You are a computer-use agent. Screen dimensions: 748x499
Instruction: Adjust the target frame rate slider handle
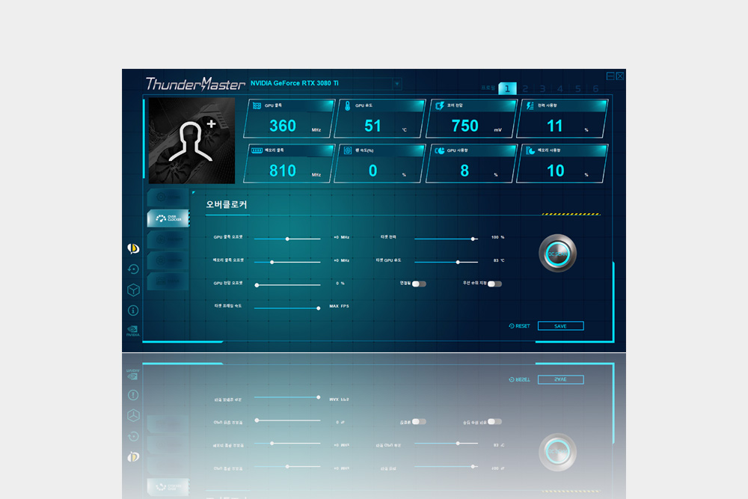click(318, 308)
